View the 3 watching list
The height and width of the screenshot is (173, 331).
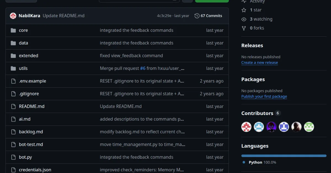(261, 19)
